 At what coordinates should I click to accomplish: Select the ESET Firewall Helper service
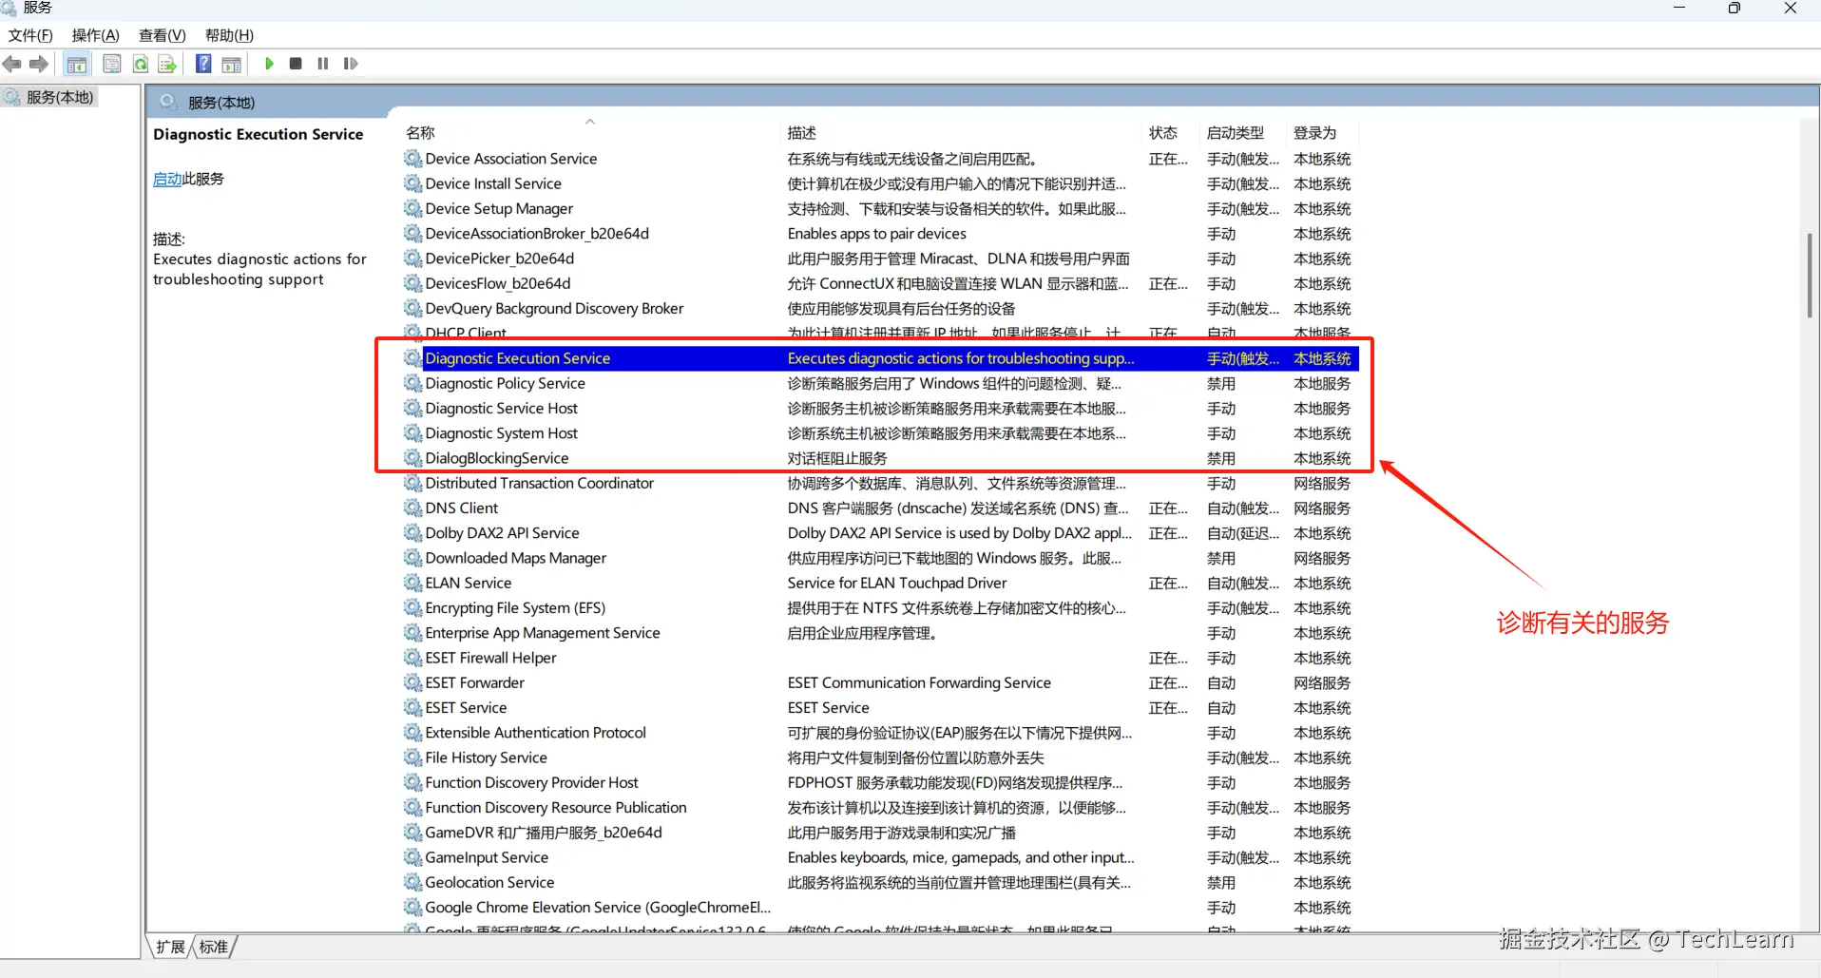click(881, 658)
